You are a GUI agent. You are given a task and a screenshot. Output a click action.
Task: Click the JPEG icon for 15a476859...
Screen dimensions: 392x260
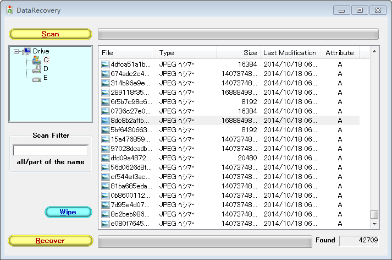[x=105, y=139]
